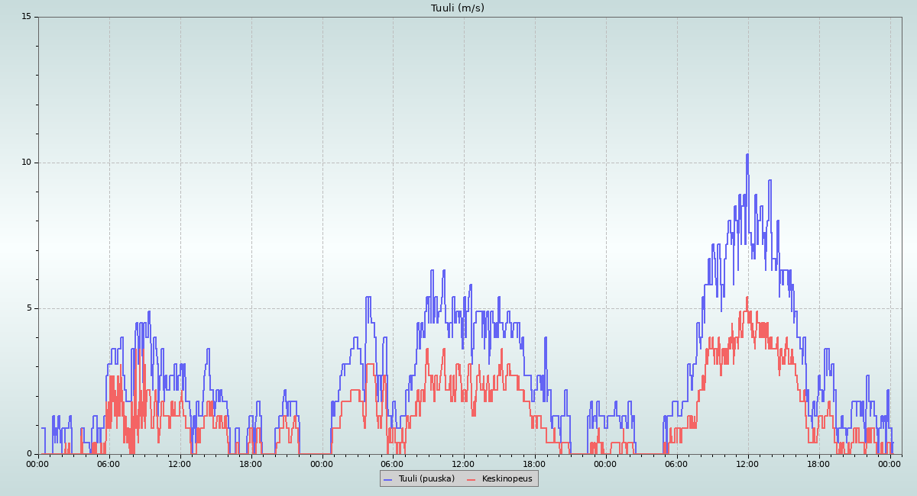
Task: Click the first 18:00 x-axis label
Action: (251, 464)
